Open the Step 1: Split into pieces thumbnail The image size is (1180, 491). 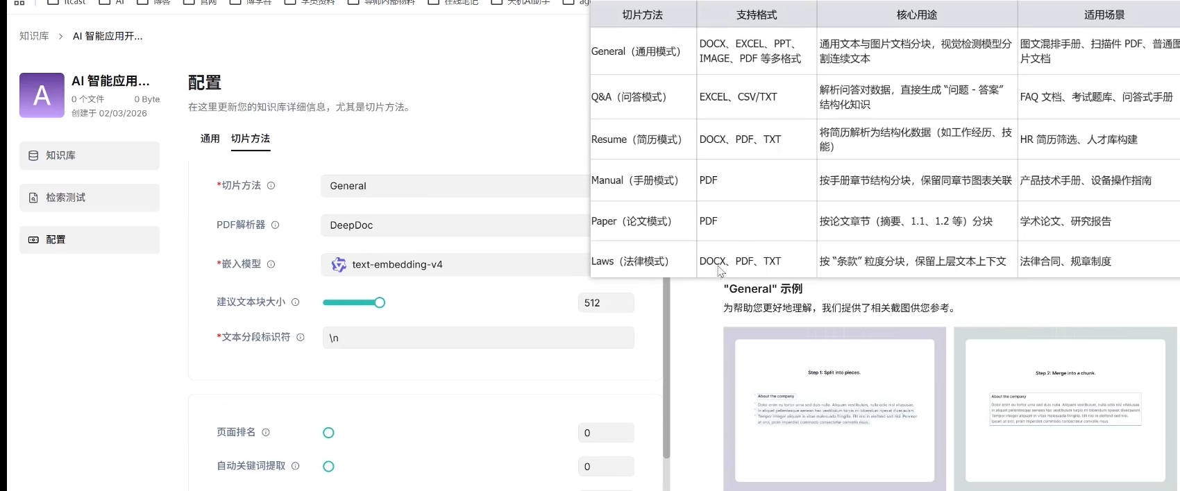(835, 409)
